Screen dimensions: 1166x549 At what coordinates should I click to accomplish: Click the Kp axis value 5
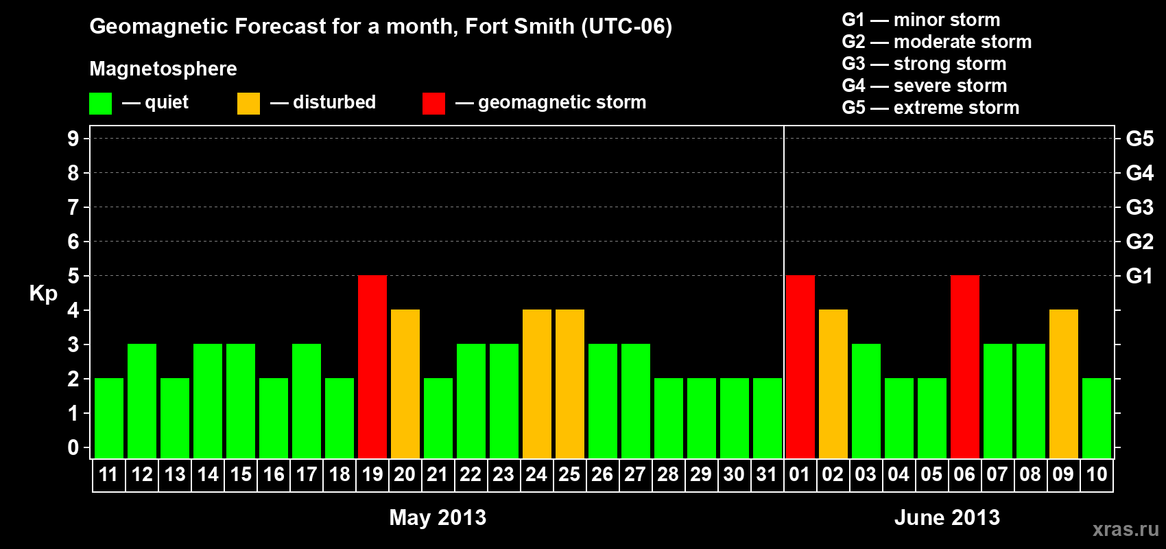tap(73, 276)
